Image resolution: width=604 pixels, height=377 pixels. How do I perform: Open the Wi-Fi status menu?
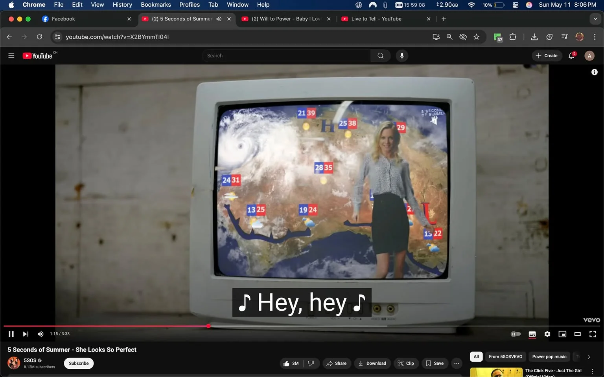click(x=471, y=5)
